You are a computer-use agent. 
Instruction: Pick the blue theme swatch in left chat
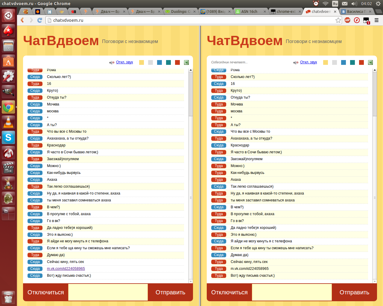pos(159,62)
